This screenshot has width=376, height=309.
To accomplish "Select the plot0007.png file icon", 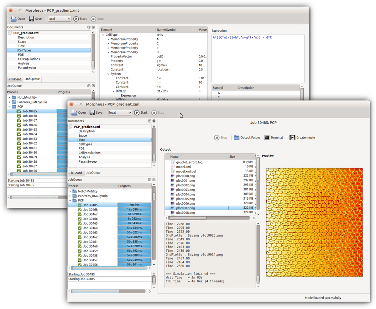I will click(173, 208).
